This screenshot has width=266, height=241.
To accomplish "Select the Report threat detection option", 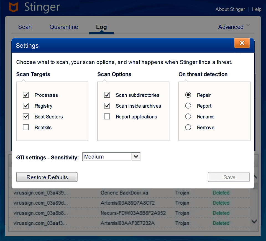I will 188,106.
